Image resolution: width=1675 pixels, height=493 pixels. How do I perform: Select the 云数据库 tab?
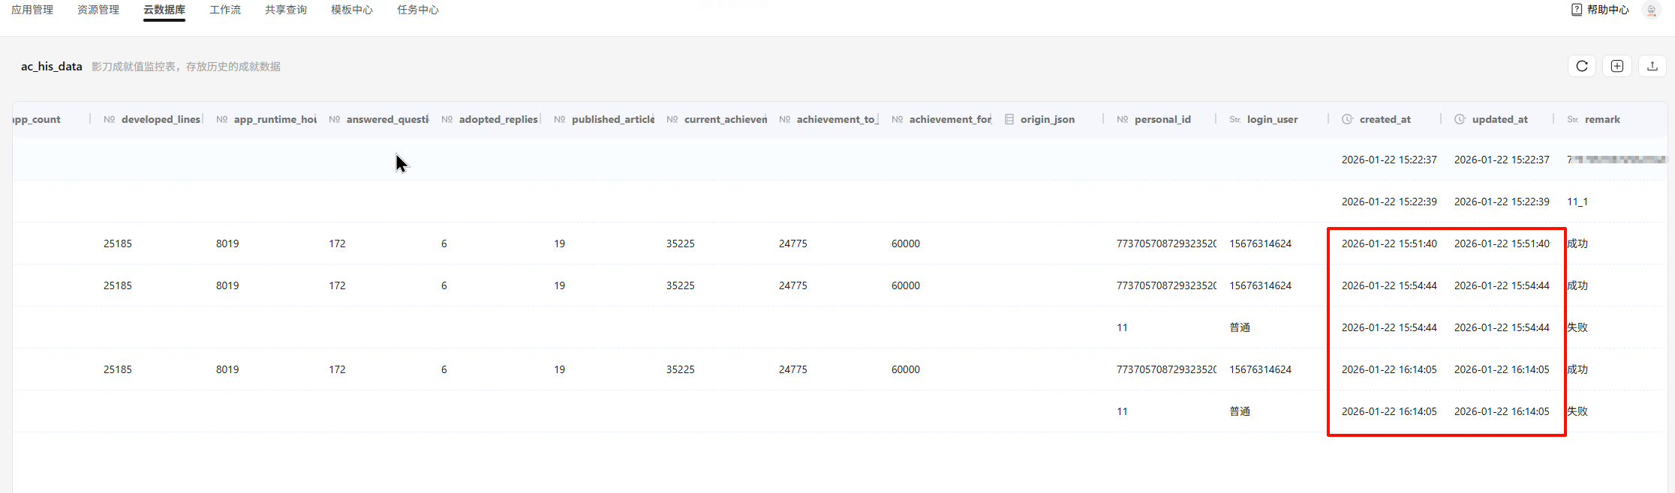click(x=164, y=10)
